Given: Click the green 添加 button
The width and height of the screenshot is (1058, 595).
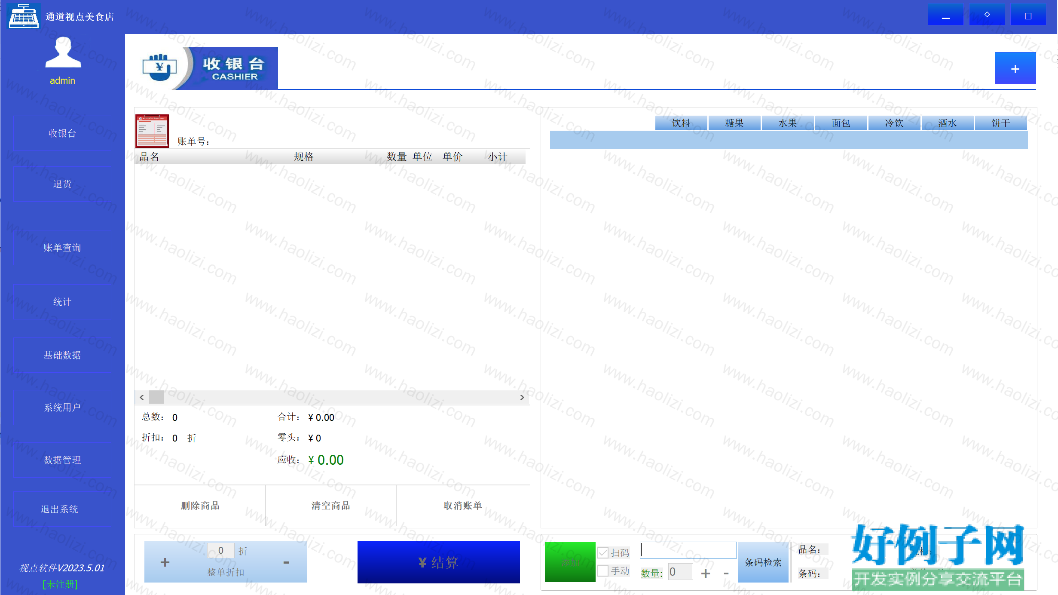Looking at the screenshot, I should (570, 562).
